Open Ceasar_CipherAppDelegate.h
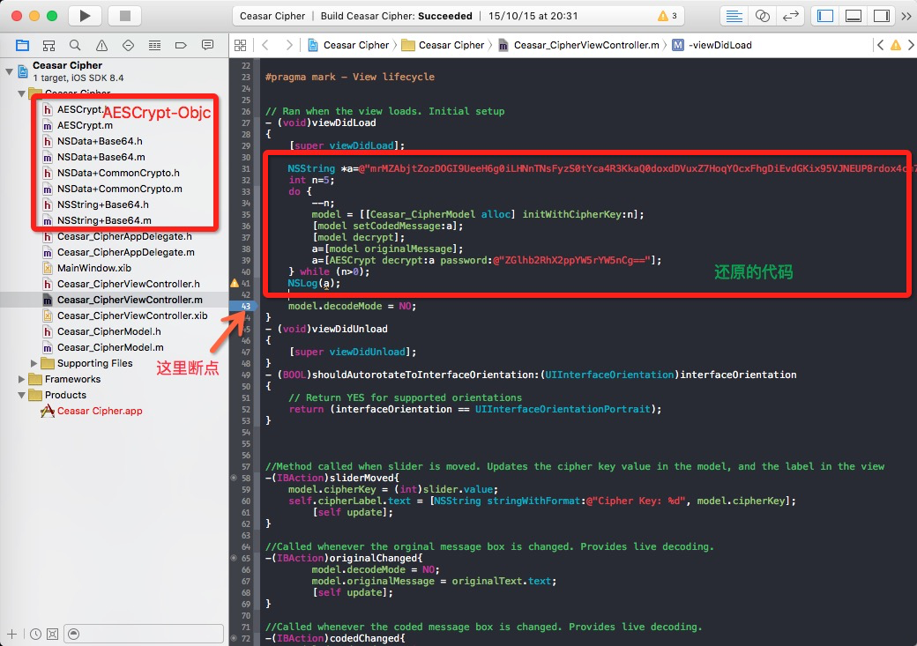The width and height of the screenshot is (917, 646). coord(124,236)
